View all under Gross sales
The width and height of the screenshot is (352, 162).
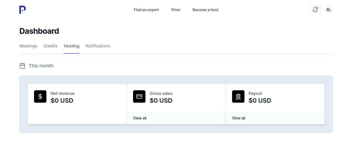click(x=140, y=118)
